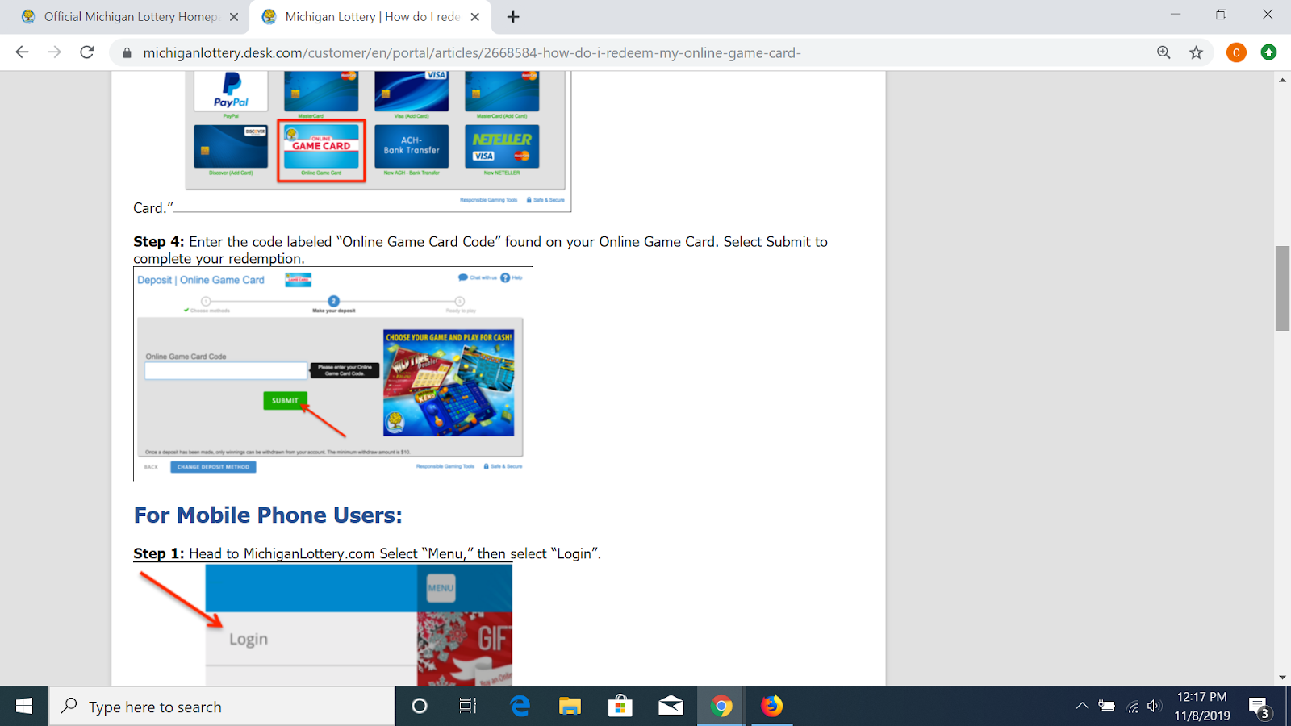Click the Login item in mobile menu image
Screen dimensions: 1291x726
click(x=249, y=640)
